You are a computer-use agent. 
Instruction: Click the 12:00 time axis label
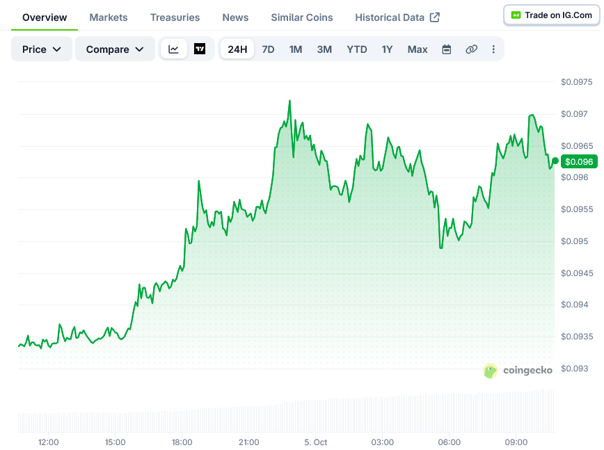tap(49, 442)
